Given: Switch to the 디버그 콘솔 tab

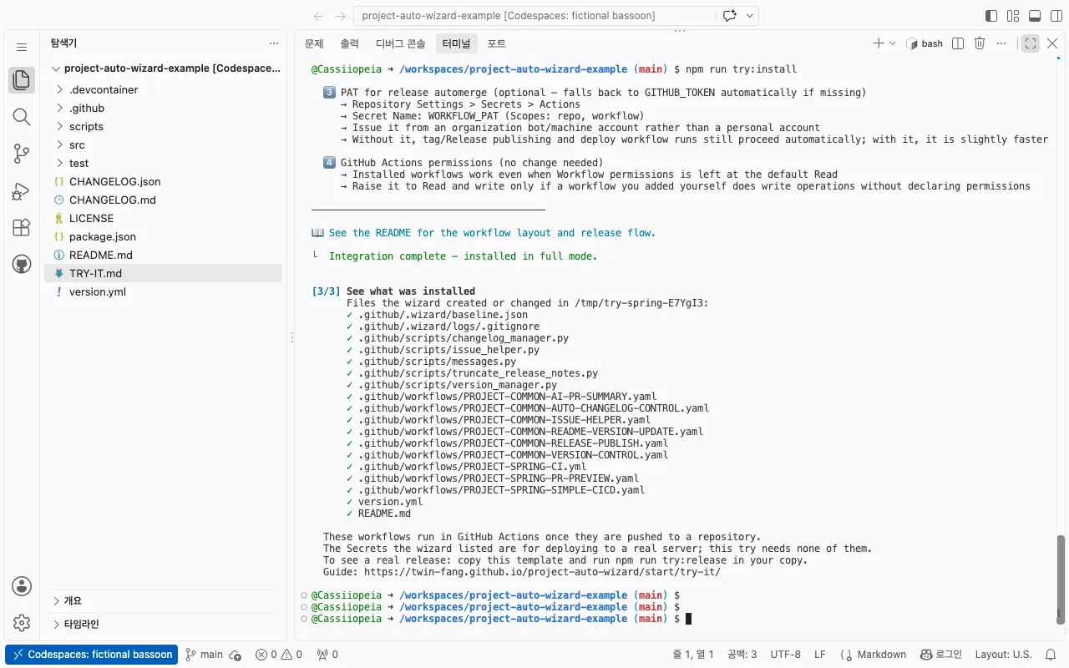Looking at the screenshot, I should [x=400, y=43].
